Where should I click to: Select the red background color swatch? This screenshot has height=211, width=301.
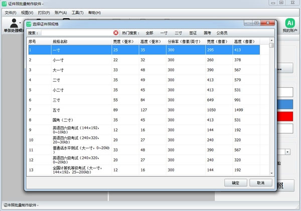click(x=285, y=116)
